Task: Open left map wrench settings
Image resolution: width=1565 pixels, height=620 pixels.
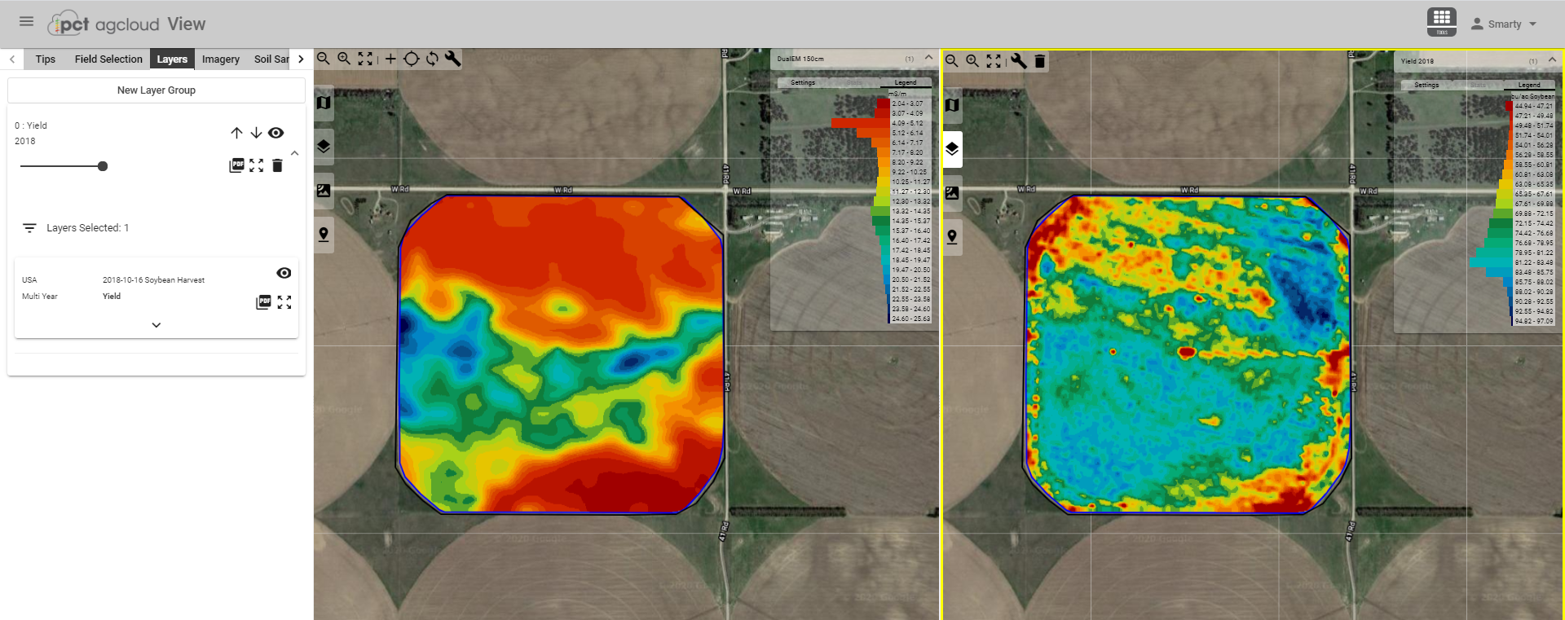Action: [x=452, y=59]
